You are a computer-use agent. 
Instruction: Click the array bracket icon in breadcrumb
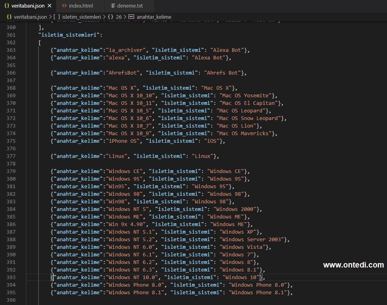[x=57, y=17]
